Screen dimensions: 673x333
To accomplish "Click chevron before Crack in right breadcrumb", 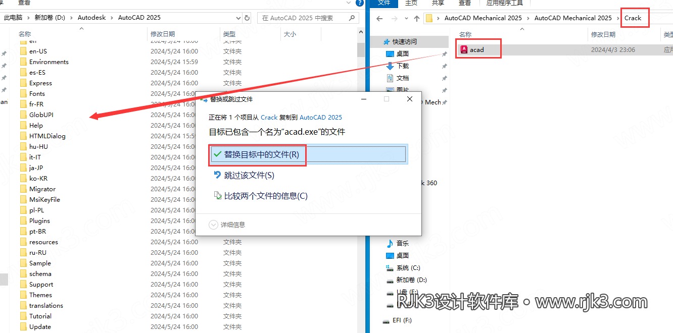I will click(x=618, y=18).
